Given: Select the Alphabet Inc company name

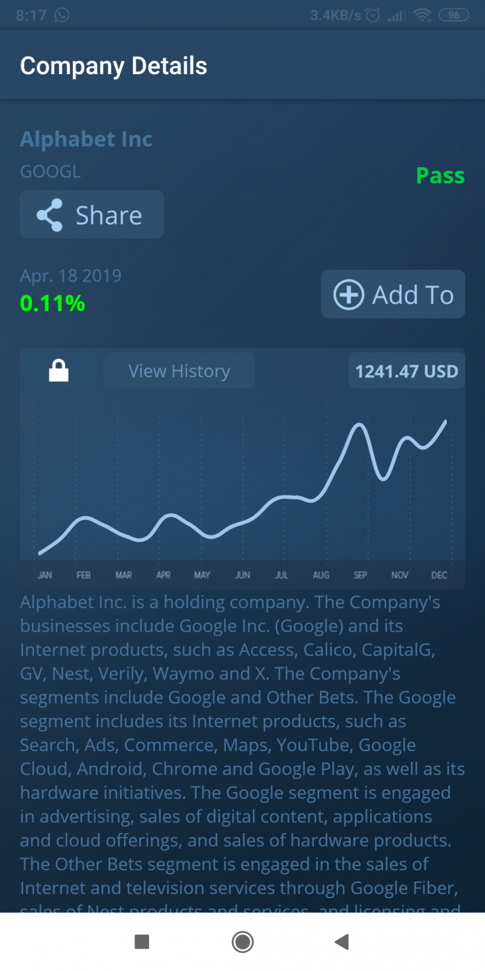Looking at the screenshot, I should (x=86, y=139).
